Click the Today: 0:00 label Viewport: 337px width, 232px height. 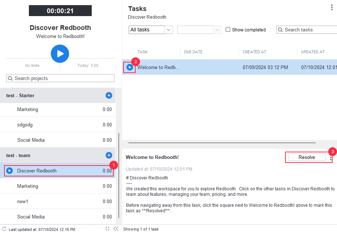88,65
